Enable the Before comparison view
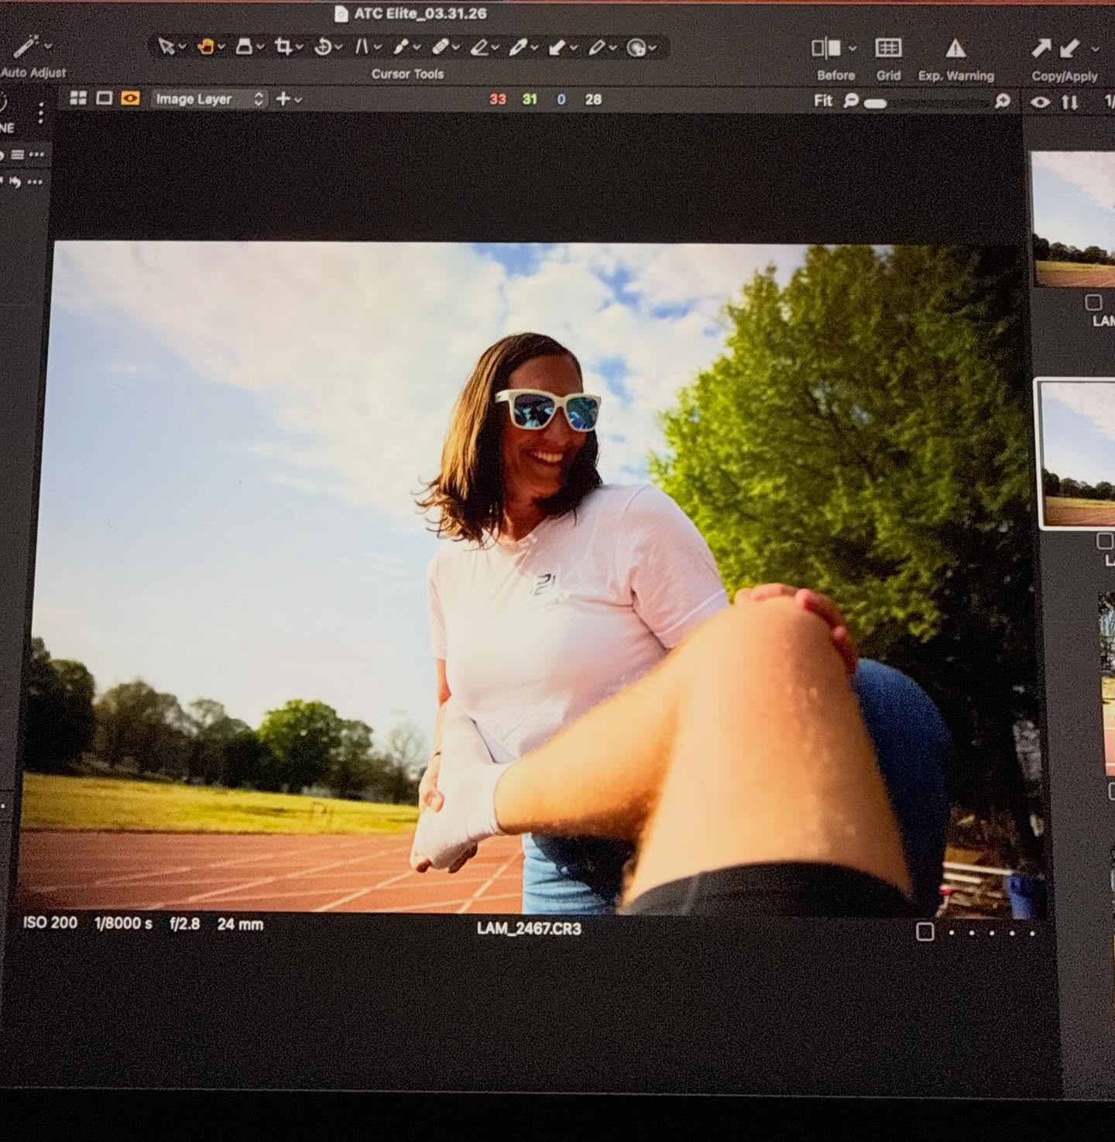Image resolution: width=1115 pixels, height=1142 pixels. click(x=828, y=49)
